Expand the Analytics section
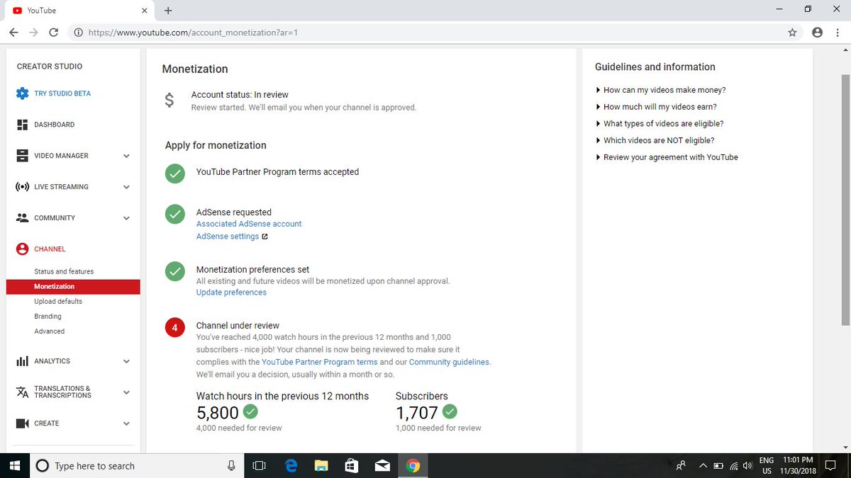This screenshot has height=478, width=851. click(x=126, y=362)
